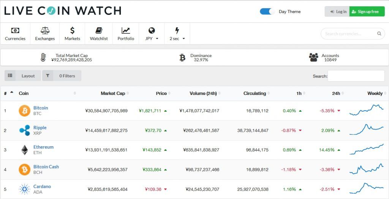Click Ripple market cap ¥14,459,617,882,275
389x199 pixels.
click(x=106, y=130)
